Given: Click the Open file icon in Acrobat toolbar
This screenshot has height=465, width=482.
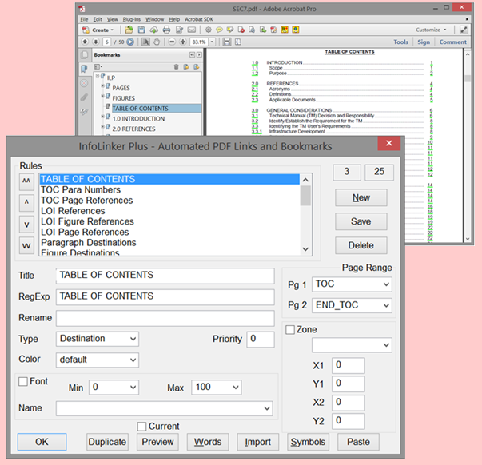Looking at the screenshot, I should click(129, 30).
